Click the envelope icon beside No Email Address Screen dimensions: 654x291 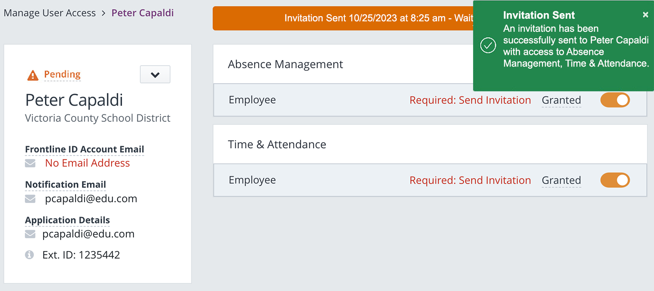pyautogui.click(x=30, y=163)
